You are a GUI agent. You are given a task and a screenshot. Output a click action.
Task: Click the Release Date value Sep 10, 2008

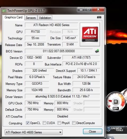tap(36, 44)
